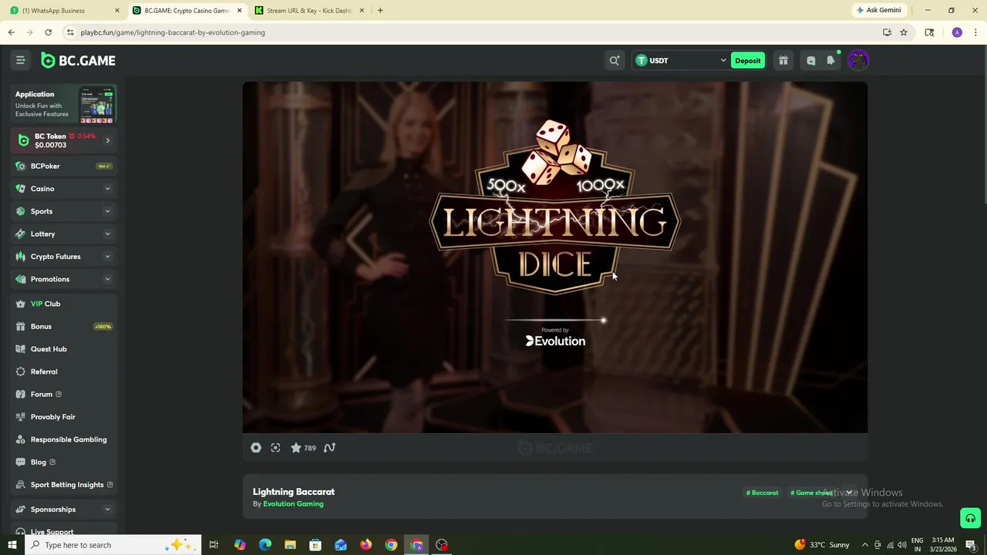The image size is (987, 555).
Task: Click the Deposit button
Action: click(x=747, y=60)
